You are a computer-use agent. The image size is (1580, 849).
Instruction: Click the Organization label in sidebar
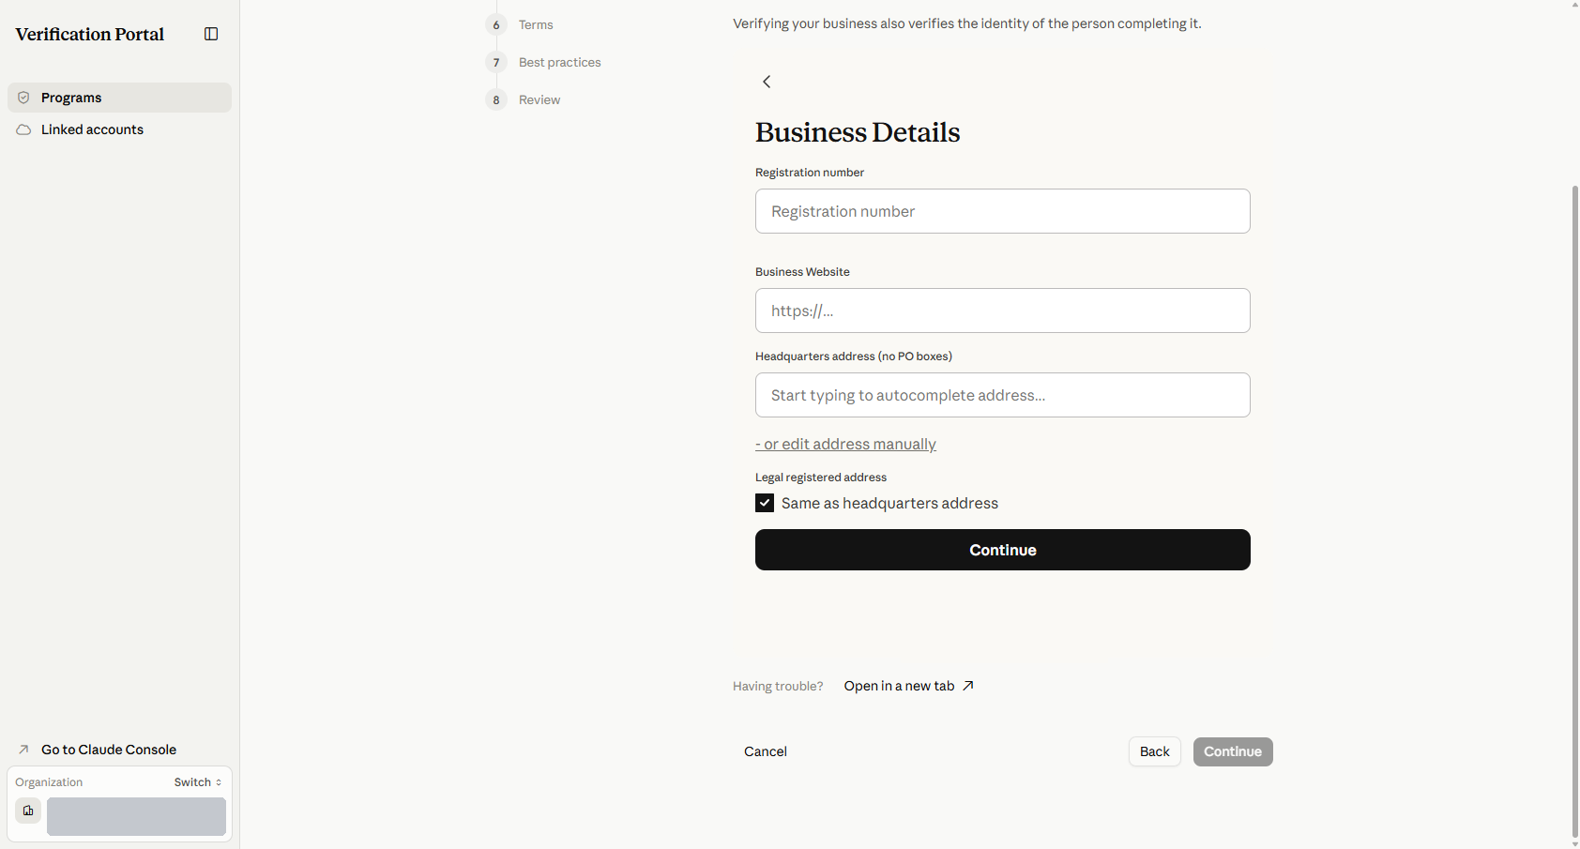(x=49, y=782)
